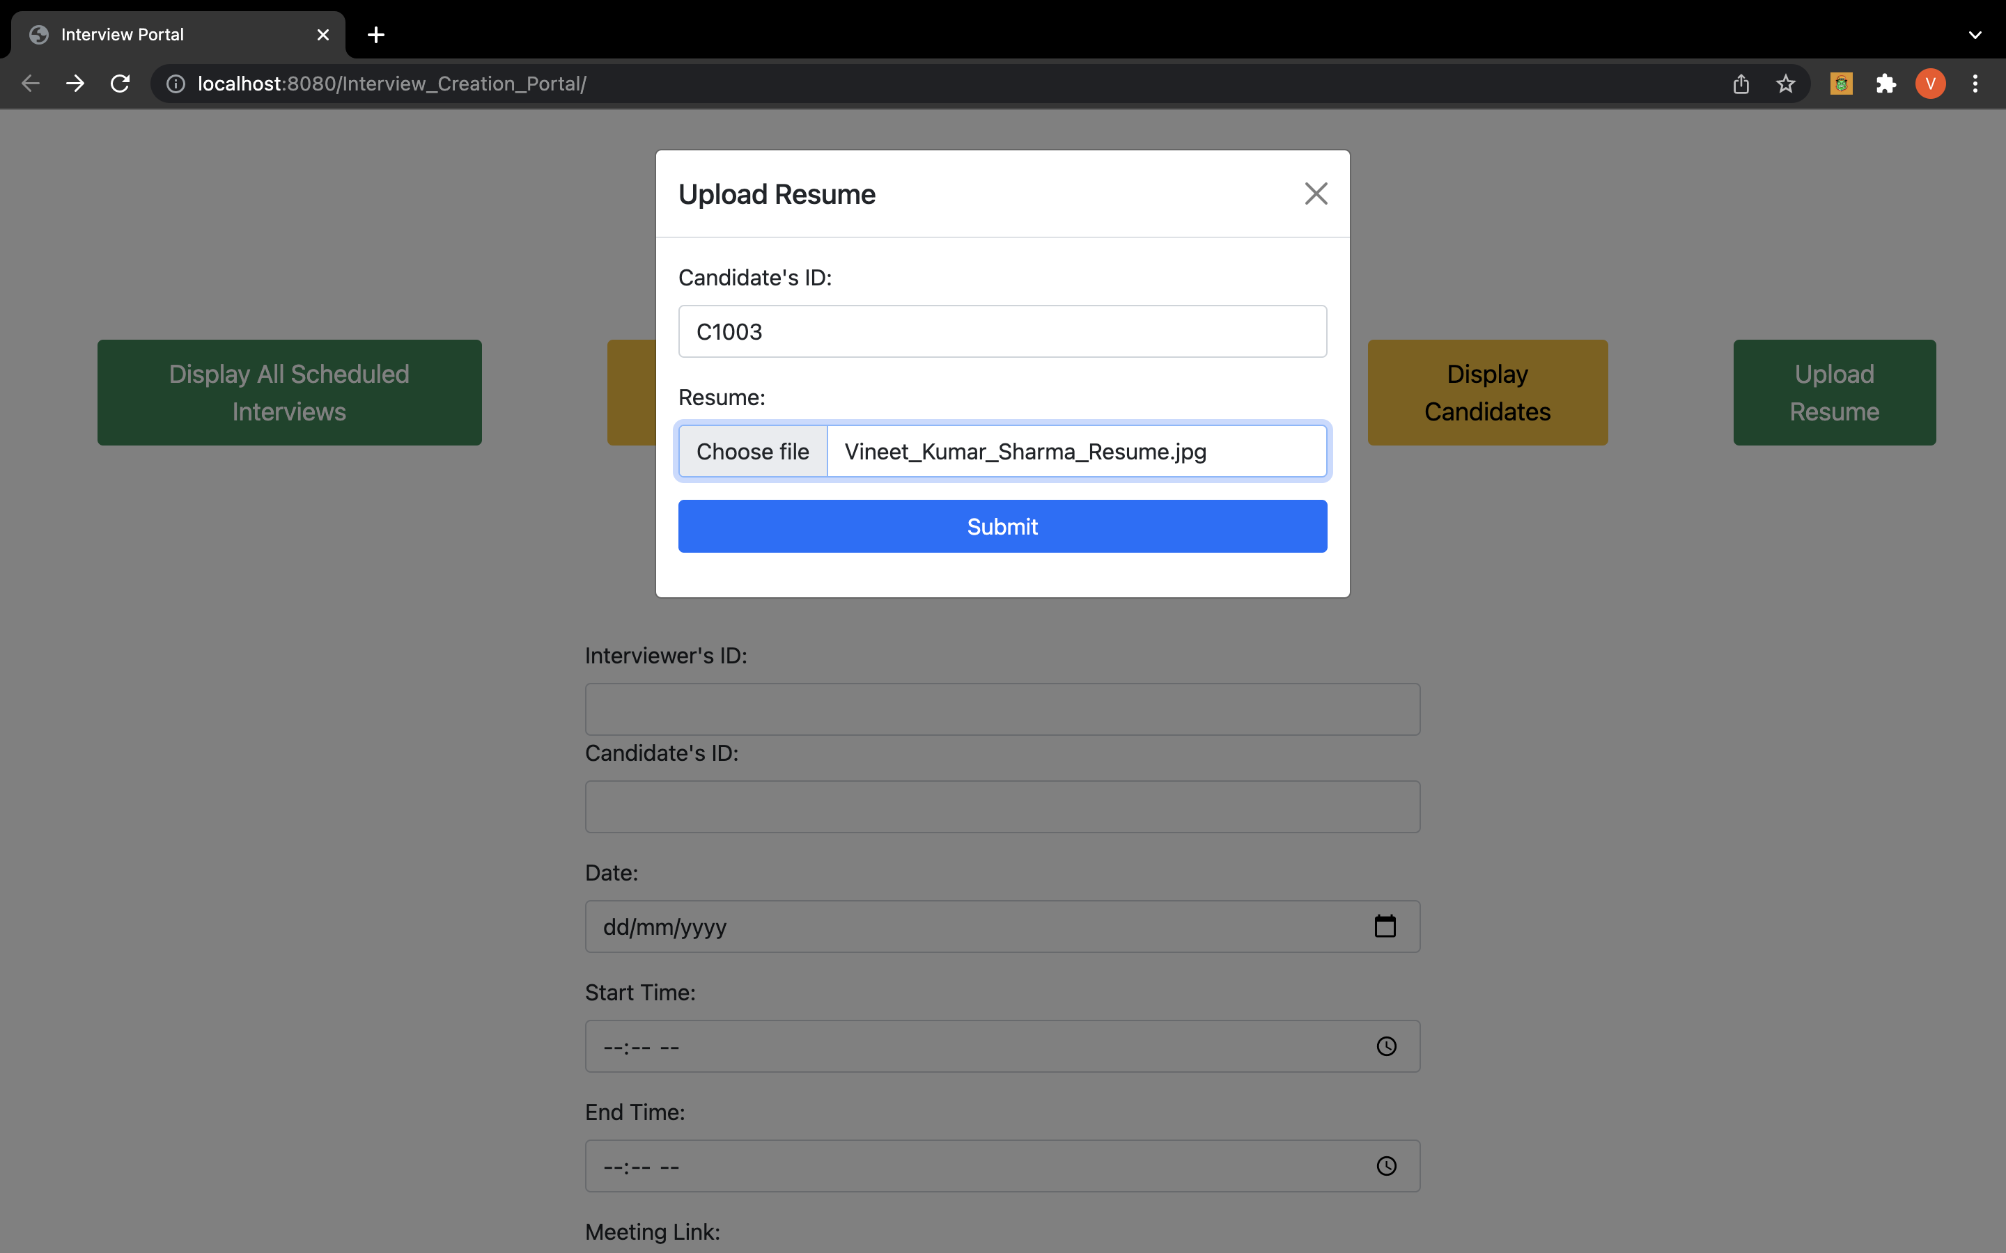Viewport: 2006px width, 1253px height.
Task: Bookmark this page with star icon
Action: click(x=1785, y=84)
